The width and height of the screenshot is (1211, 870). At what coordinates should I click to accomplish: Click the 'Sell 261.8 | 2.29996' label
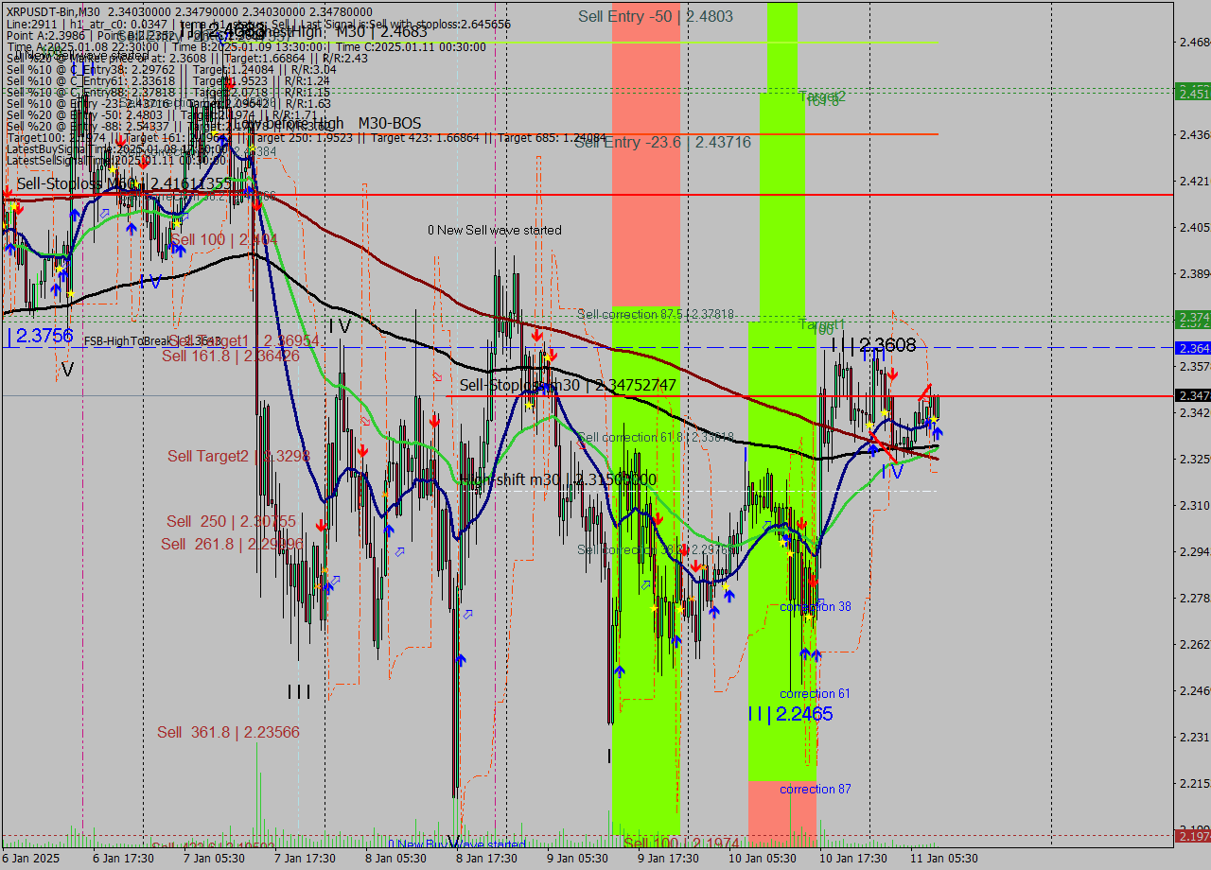232,544
